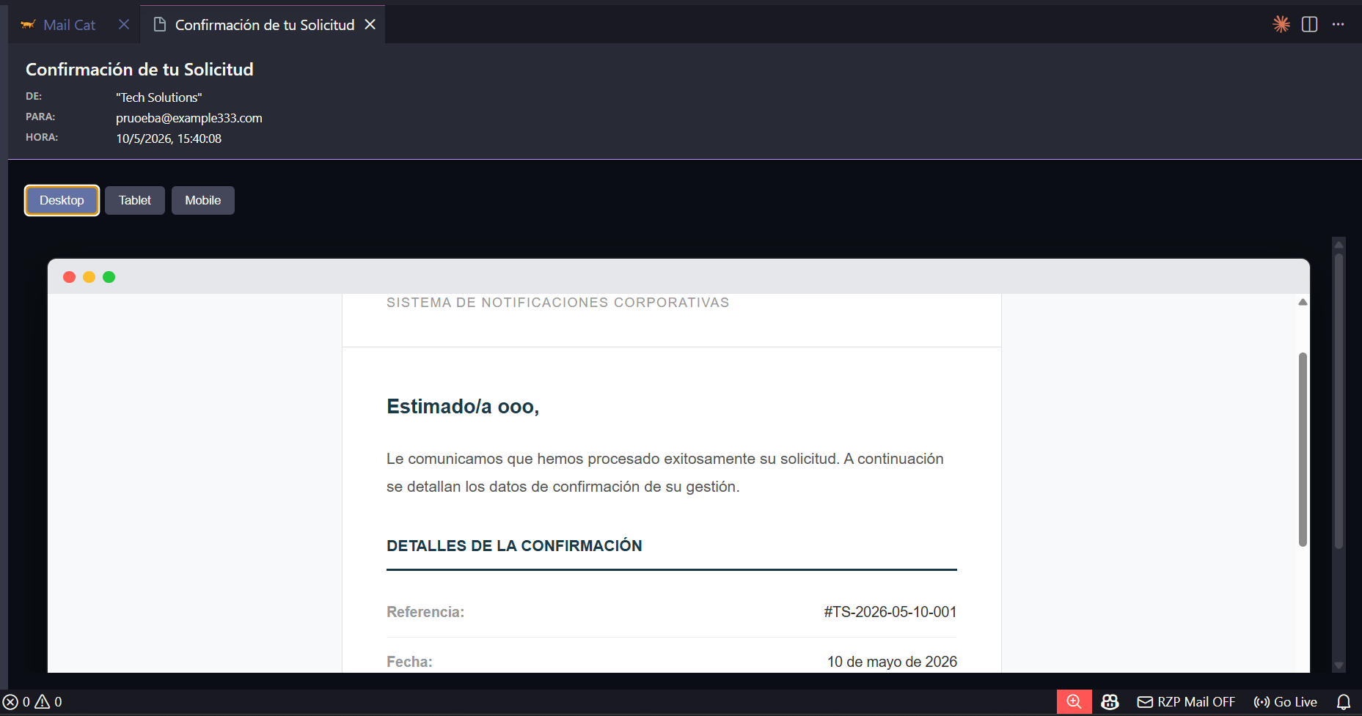Viewport: 1362px width, 716px height.
Task: Click the Fecha: label
Action: click(x=409, y=662)
